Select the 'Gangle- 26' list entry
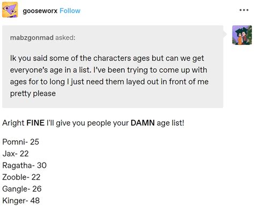 coord(22,189)
